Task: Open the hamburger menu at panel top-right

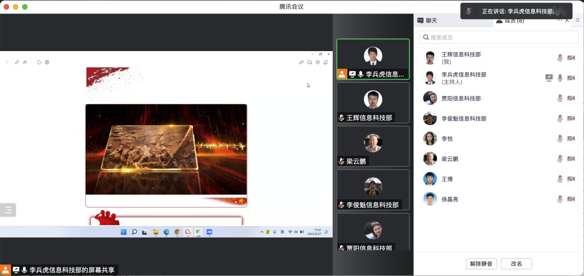Action: coord(577,20)
